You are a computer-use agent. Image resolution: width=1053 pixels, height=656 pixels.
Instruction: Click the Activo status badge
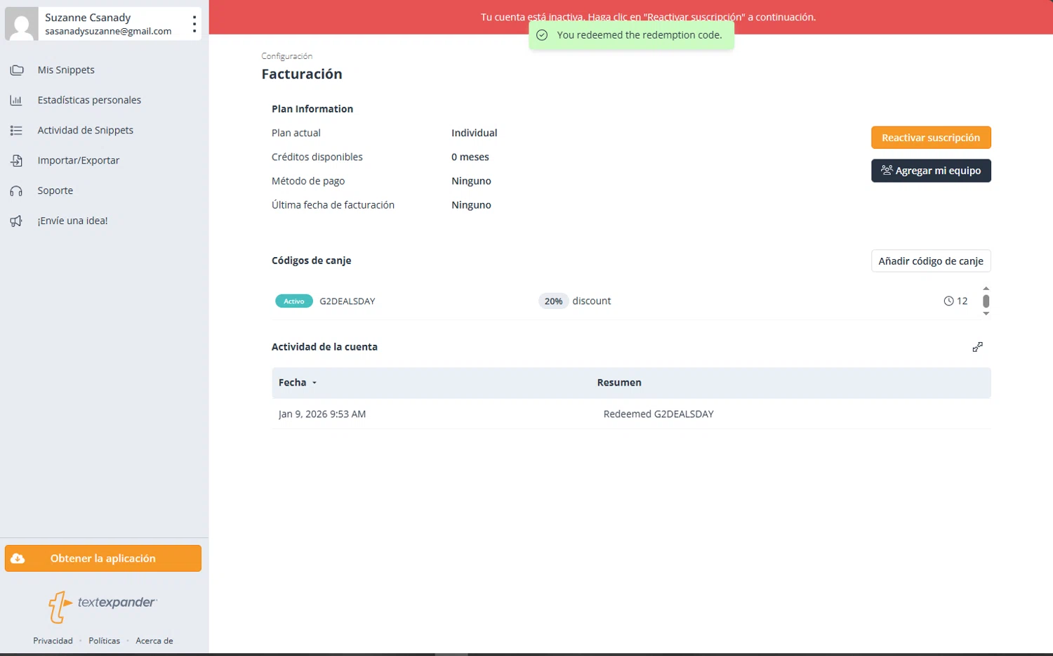coord(294,301)
